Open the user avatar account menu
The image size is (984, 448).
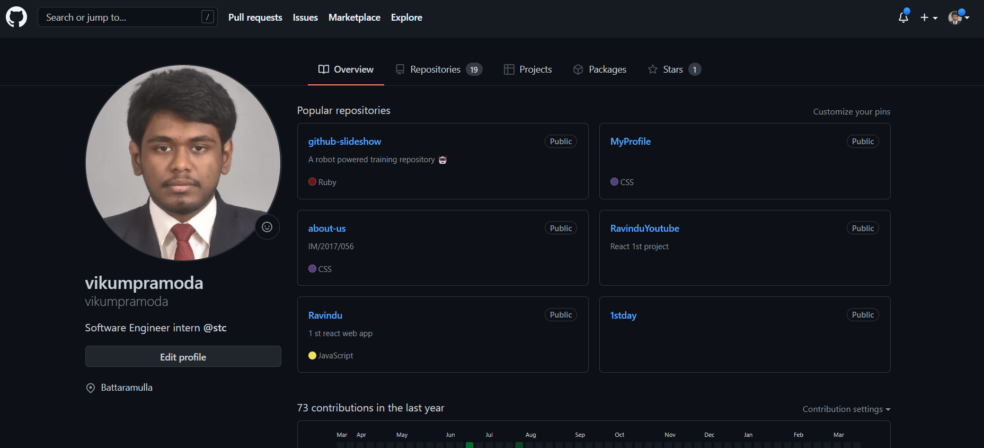pyautogui.click(x=958, y=17)
